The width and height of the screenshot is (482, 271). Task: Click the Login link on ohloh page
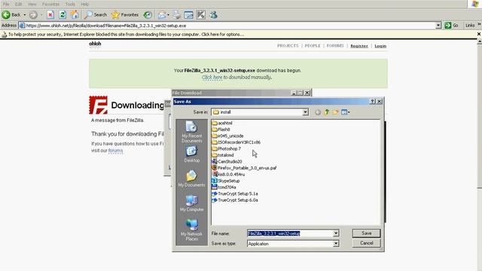(380, 46)
